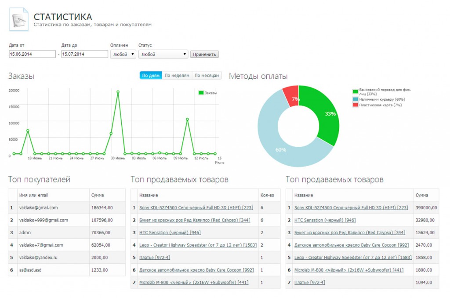The image size is (450, 298).
Task: Click the red Пластиковая карта legend swatch
Action: (x=355, y=105)
